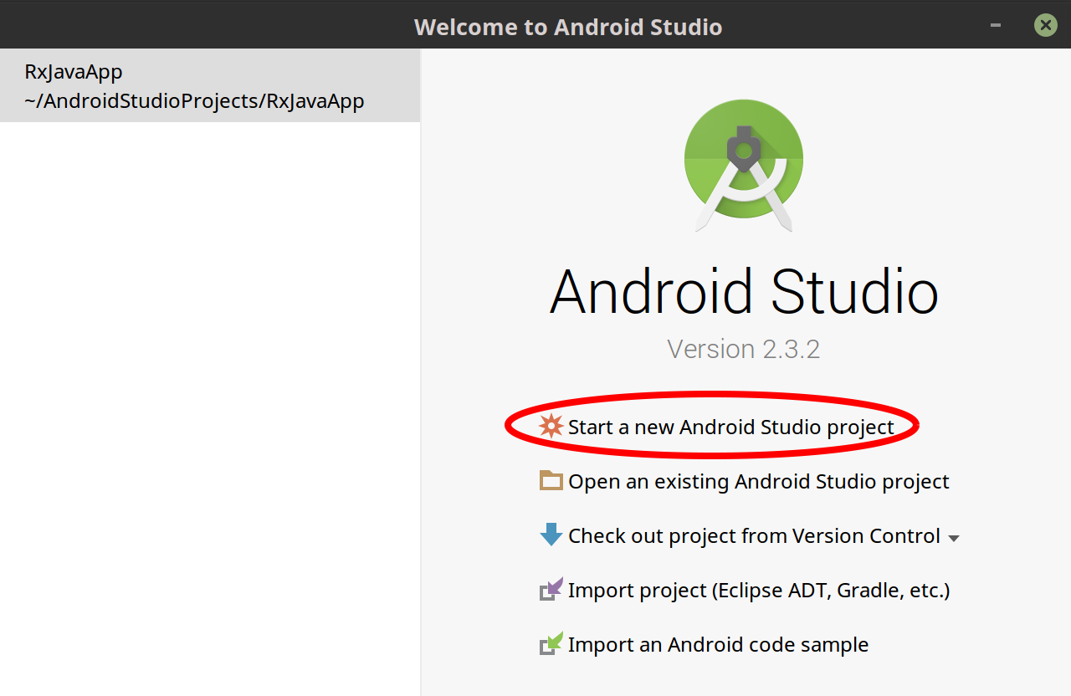This screenshot has width=1071, height=696.
Task: Click the orange starburst new project icon
Action: 551,427
